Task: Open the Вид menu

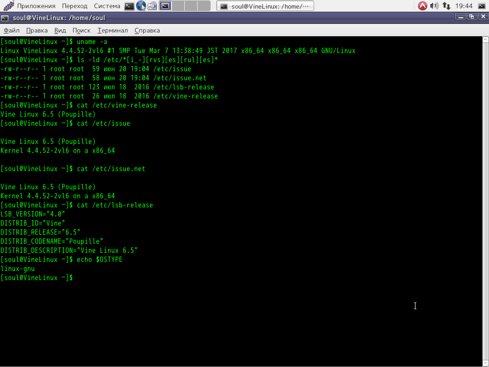Action: pos(60,30)
